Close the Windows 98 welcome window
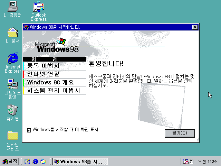 point(195,27)
